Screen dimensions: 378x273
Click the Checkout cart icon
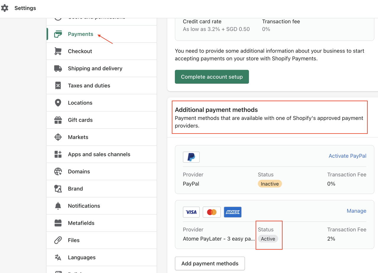point(58,51)
